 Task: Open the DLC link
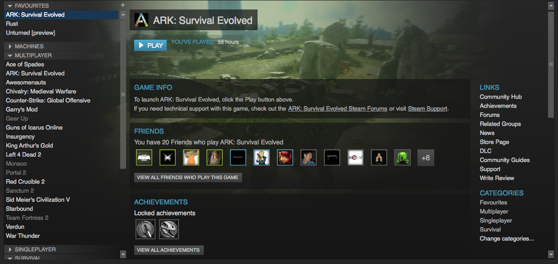point(486,151)
